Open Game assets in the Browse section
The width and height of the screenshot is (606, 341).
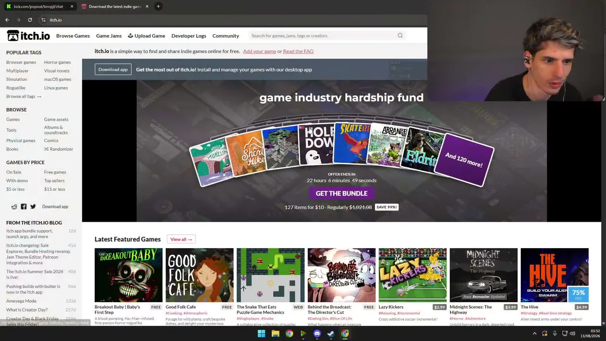pyautogui.click(x=56, y=119)
